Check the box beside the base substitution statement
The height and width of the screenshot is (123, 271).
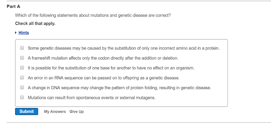click(x=22, y=68)
